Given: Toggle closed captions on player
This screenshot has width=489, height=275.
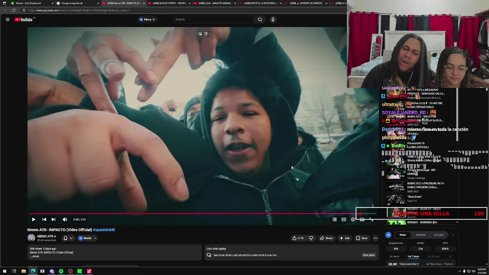Looking at the screenshot, I should 344,219.
